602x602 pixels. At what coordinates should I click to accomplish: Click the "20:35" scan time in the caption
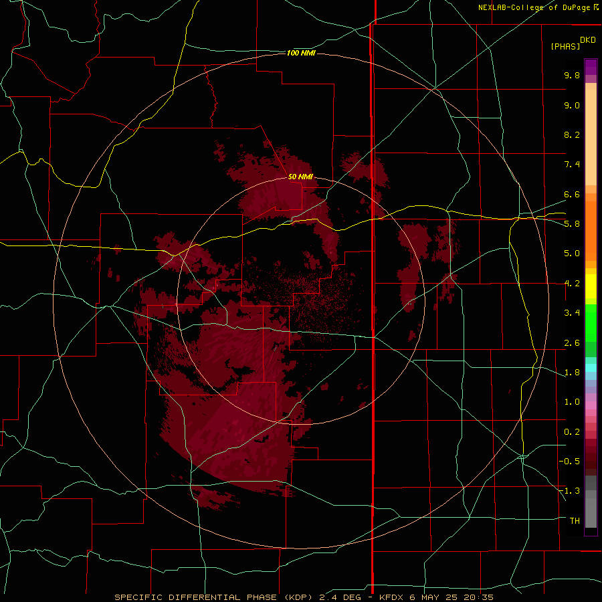coord(478,597)
